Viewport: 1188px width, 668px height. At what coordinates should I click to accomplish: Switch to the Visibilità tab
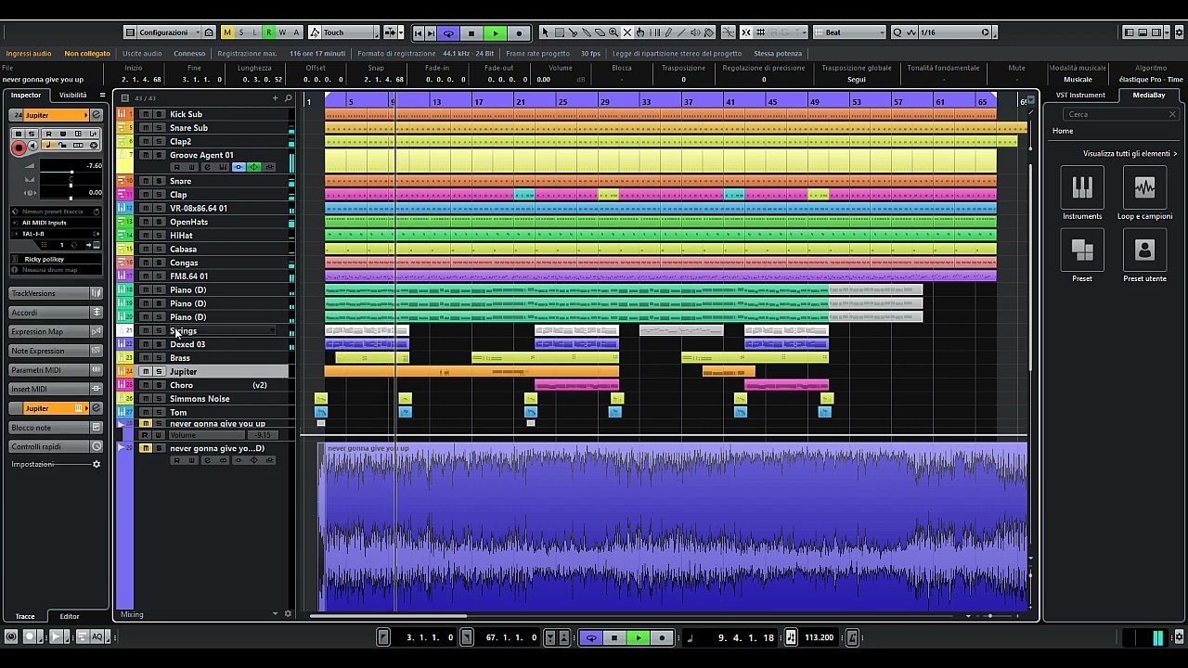pyautogui.click(x=72, y=95)
